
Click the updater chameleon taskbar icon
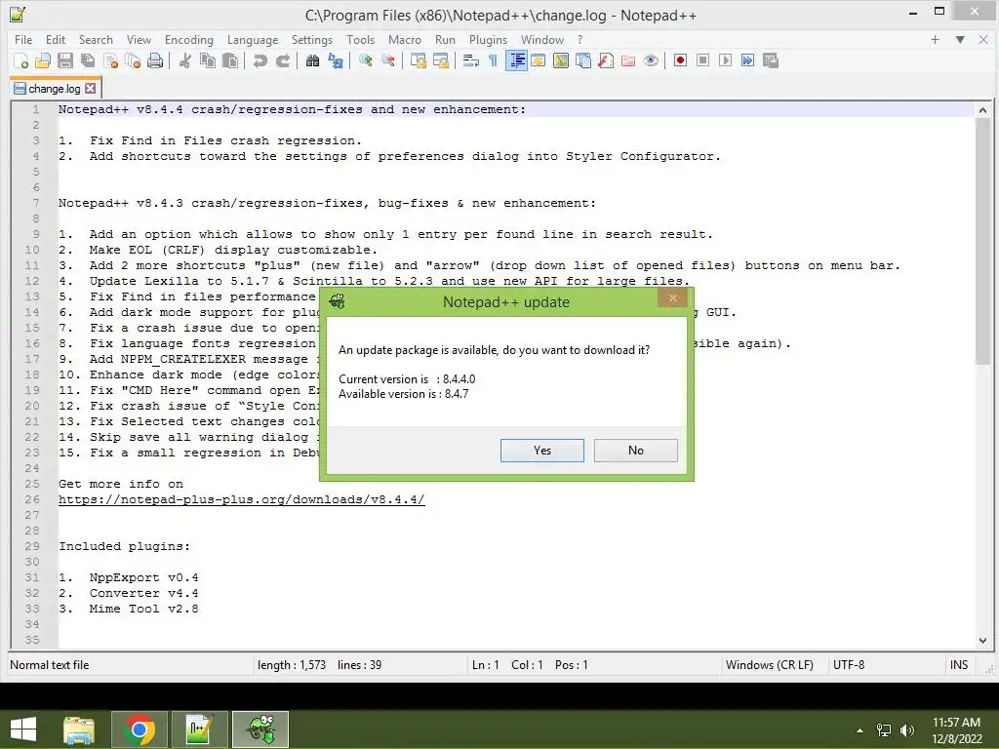260,729
